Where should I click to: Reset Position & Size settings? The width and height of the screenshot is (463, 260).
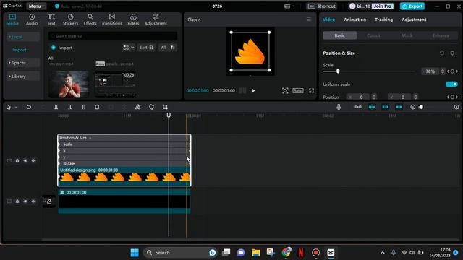(442, 53)
